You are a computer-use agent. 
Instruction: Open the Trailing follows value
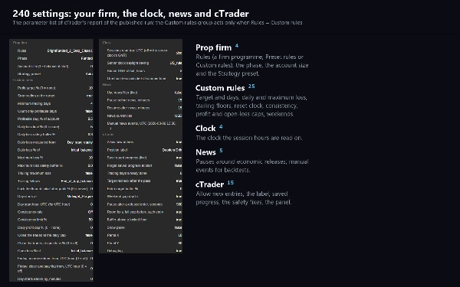click(x=77, y=181)
